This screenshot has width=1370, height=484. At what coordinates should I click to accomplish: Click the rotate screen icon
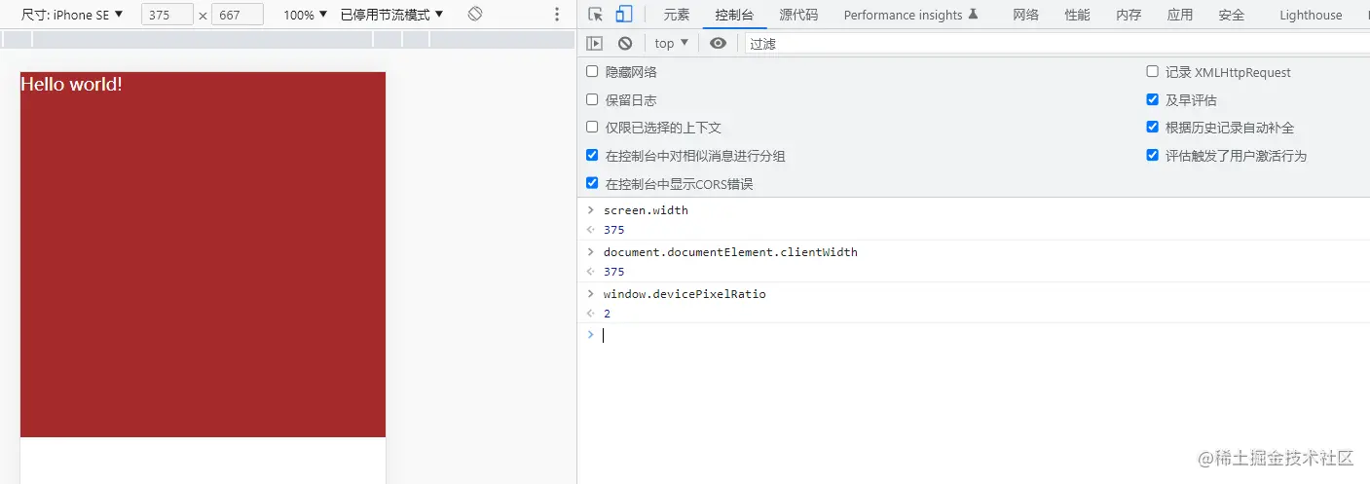point(475,15)
